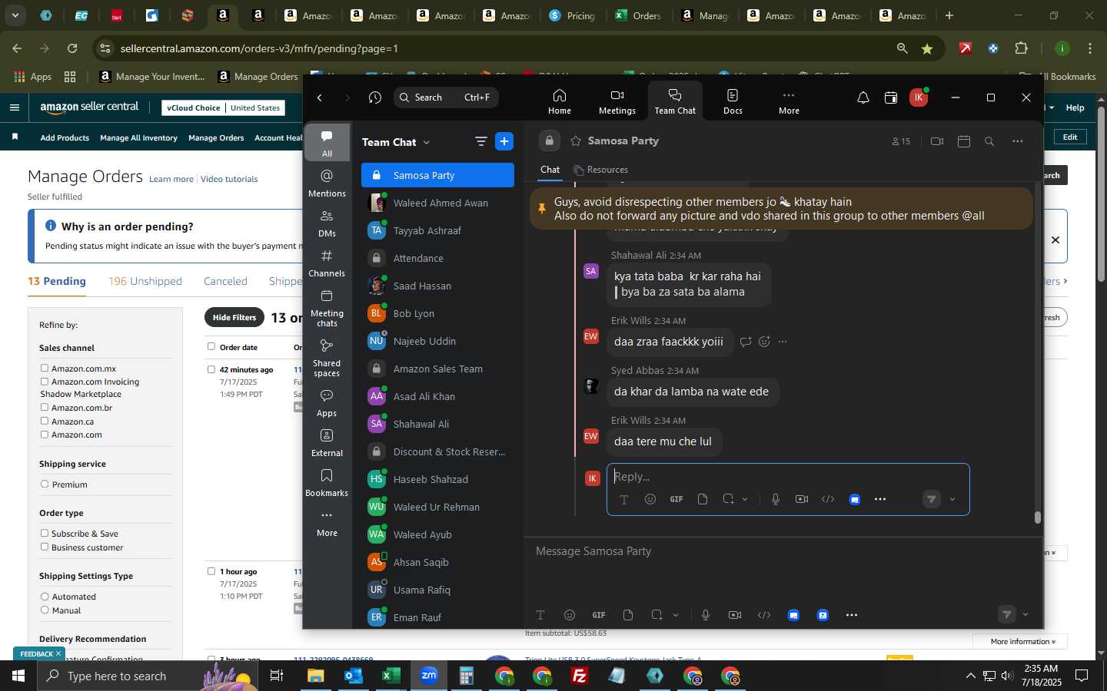Open Chrome tab search dropdown
This screenshot has height=691, width=1107.
pyautogui.click(x=15, y=15)
